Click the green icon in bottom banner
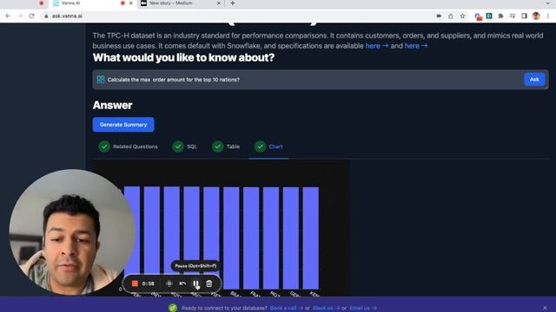 pos(173,308)
